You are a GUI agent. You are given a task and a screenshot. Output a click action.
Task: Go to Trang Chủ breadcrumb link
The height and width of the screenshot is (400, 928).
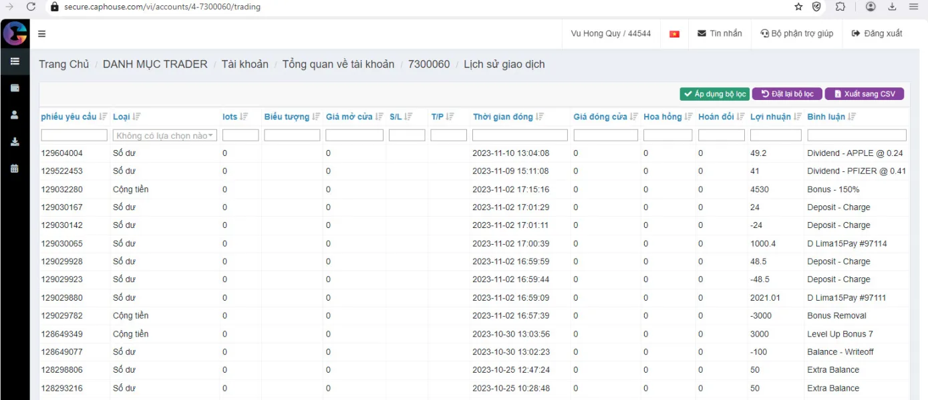(63, 65)
